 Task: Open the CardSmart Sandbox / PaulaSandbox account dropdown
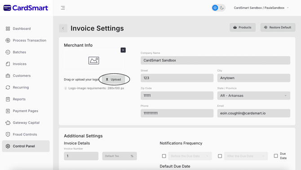(x=261, y=8)
